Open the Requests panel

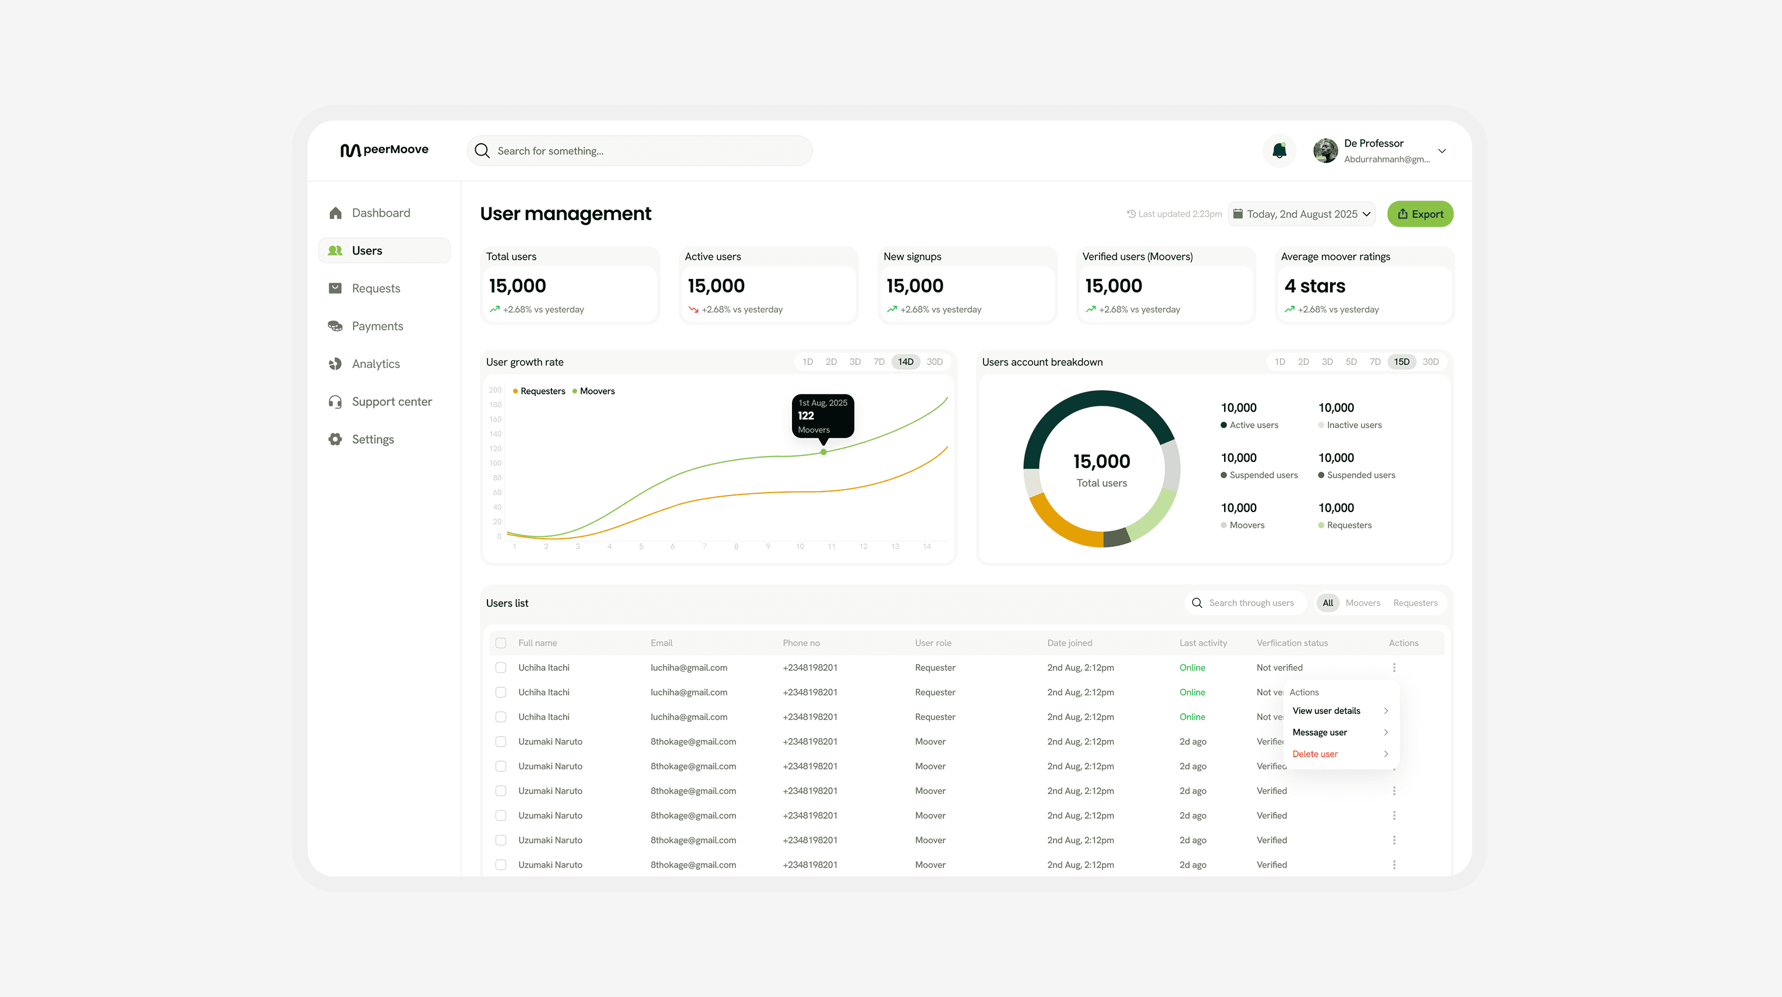[376, 288]
